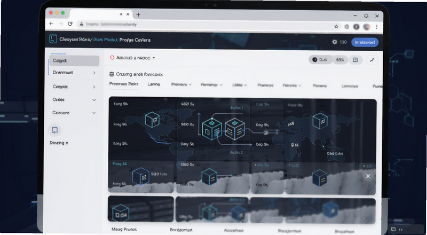Reload the page with the refresh icon
The height and width of the screenshot is (235, 427).
(x=70, y=24)
